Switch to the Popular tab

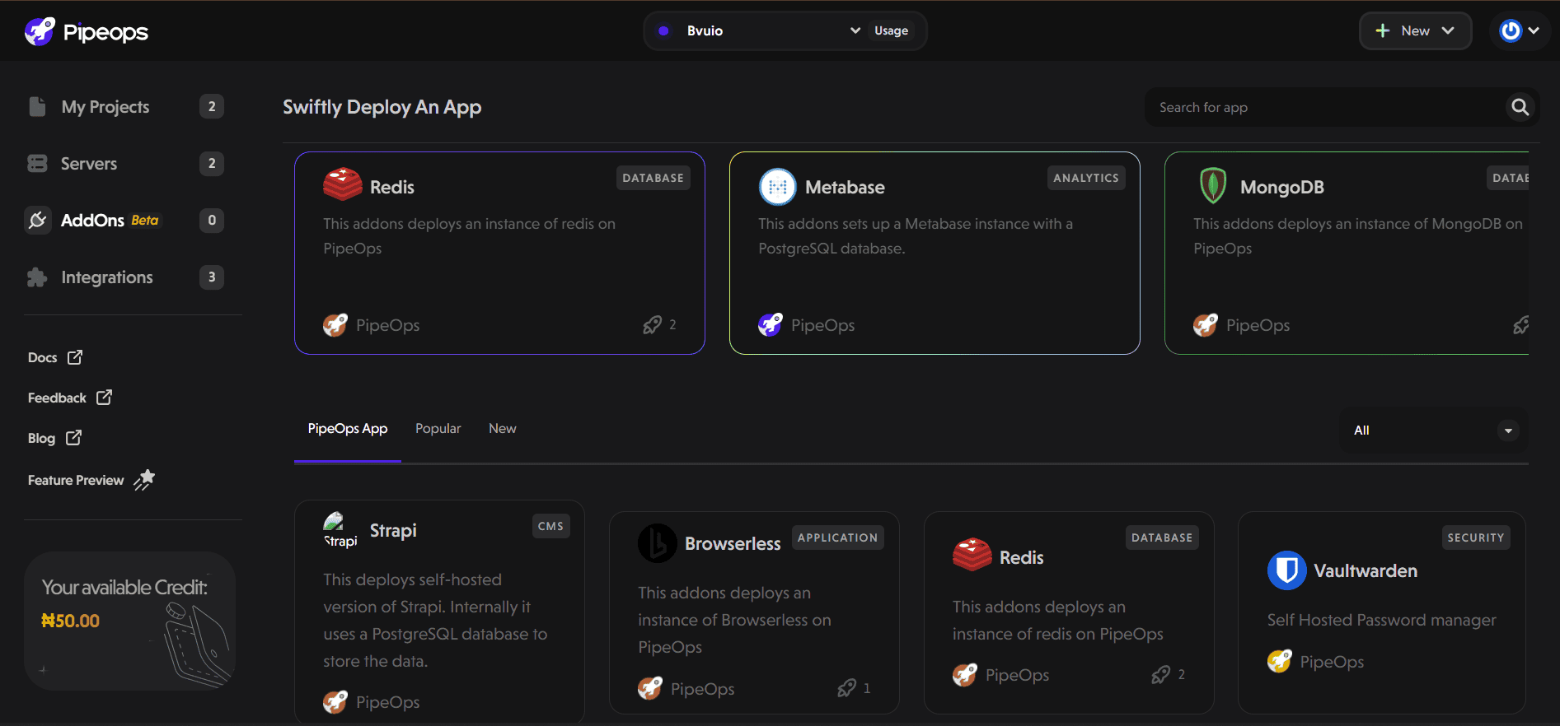click(x=438, y=429)
